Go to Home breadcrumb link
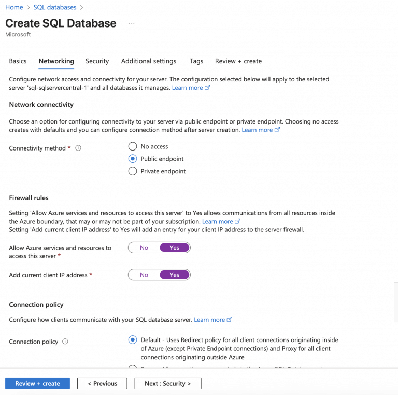This screenshot has width=398, height=395. tap(14, 7)
